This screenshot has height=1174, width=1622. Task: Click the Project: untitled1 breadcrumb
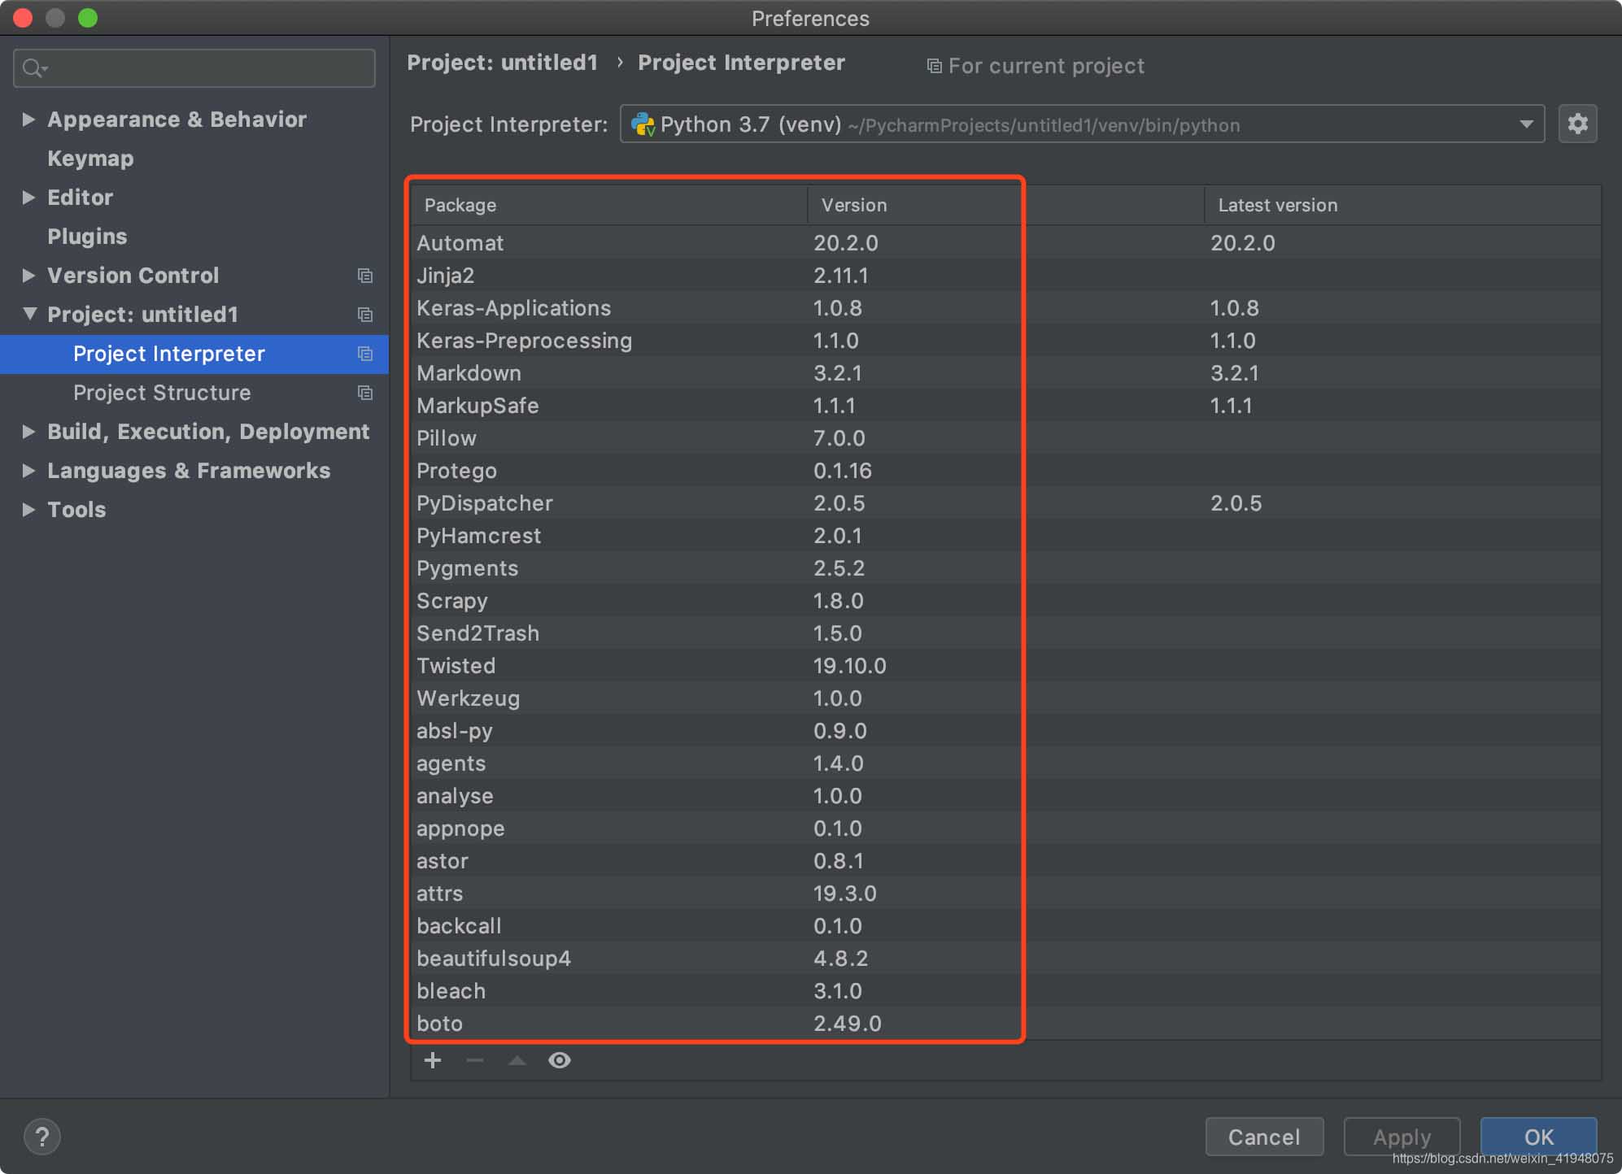(x=503, y=63)
